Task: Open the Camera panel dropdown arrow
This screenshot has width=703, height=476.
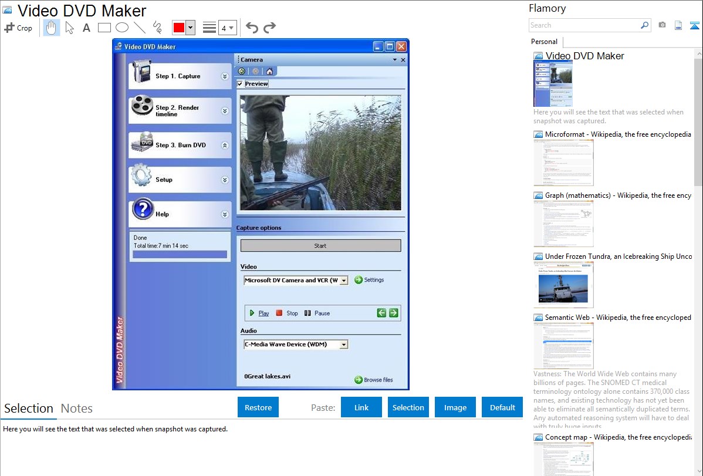Action: (x=394, y=60)
